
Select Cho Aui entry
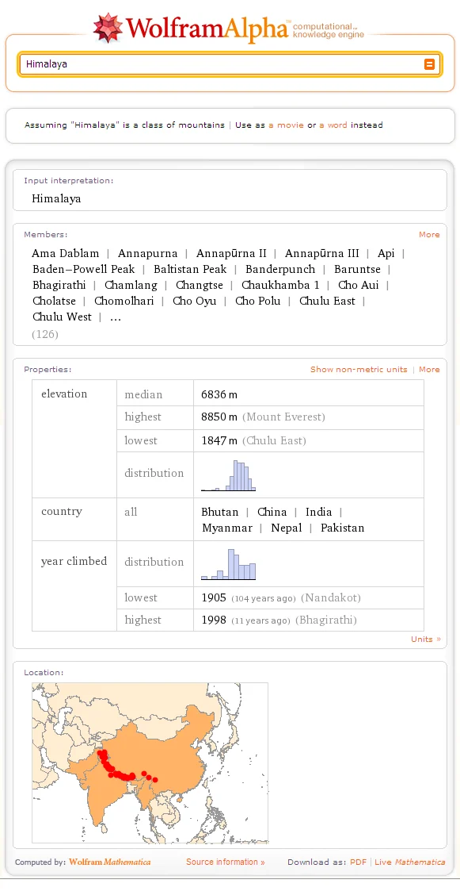(x=358, y=285)
